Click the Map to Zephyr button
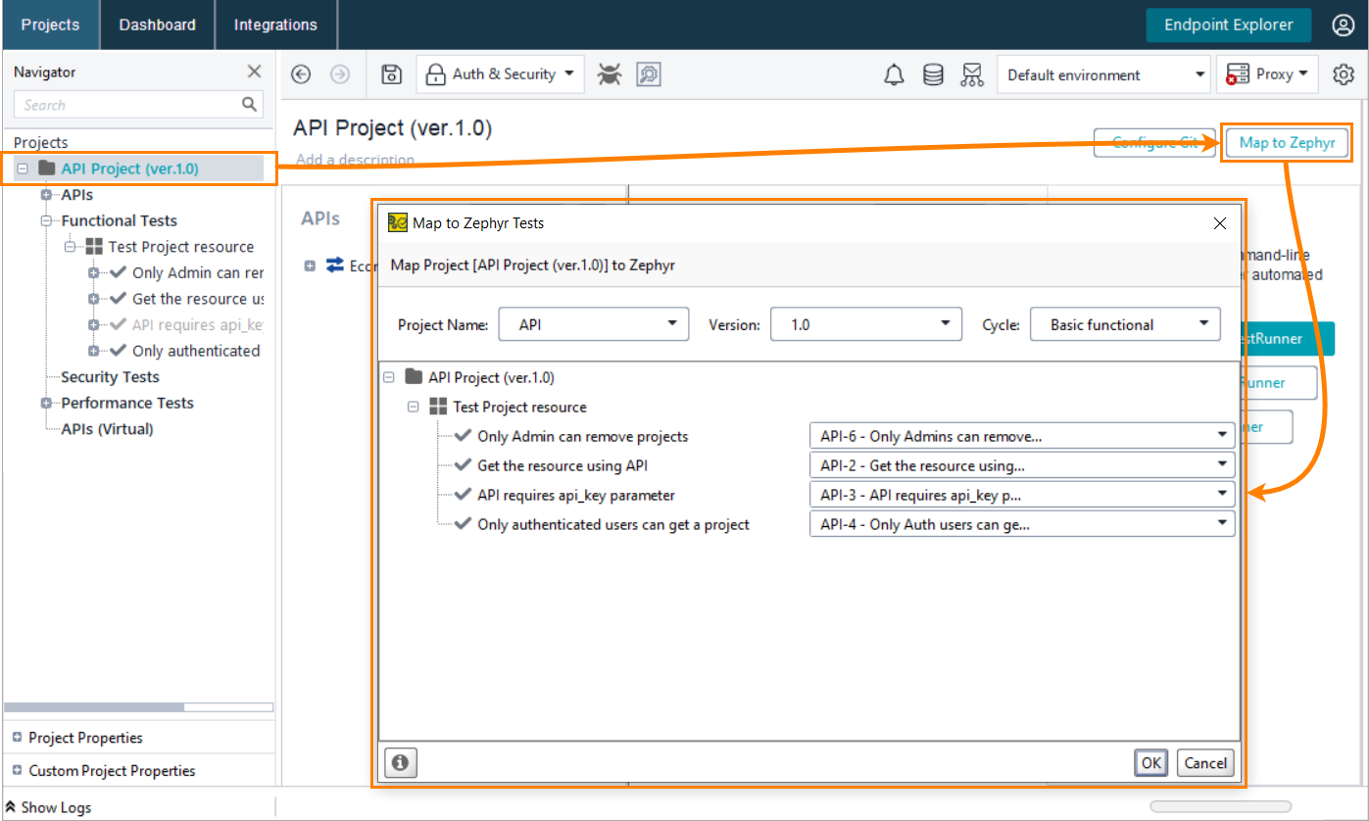1369x821 pixels. point(1286,143)
